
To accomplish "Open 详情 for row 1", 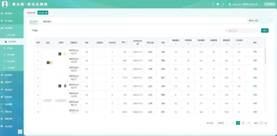I will point(255,52).
